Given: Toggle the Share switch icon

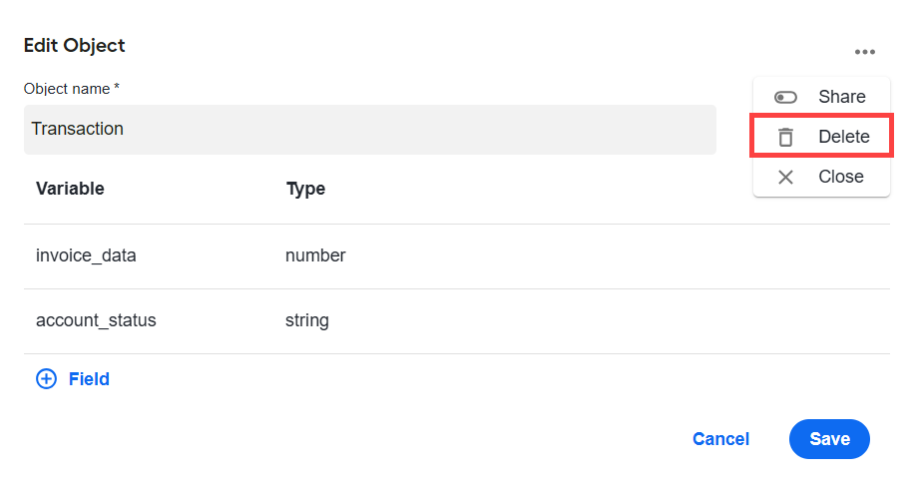Looking at the screenshot, I should pyautogui.click(x=785, y=97).
